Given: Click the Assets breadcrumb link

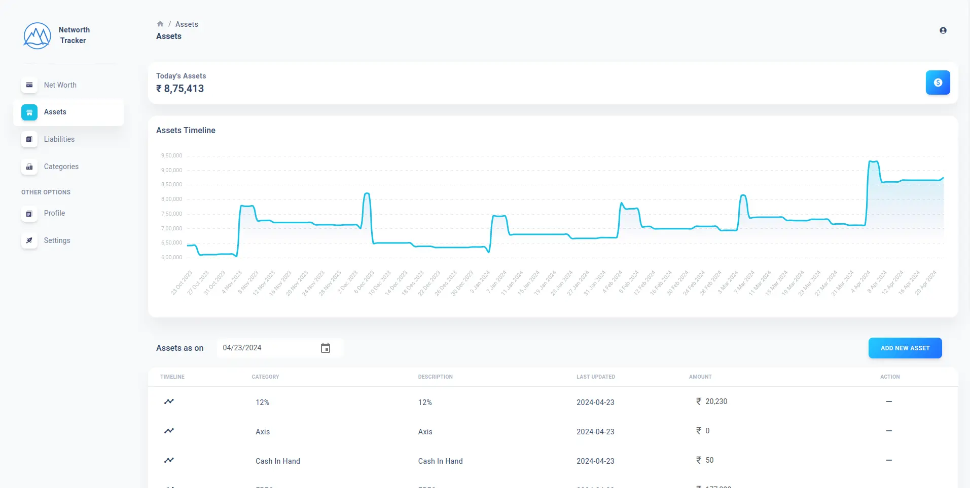Looking at the screenshot, I should [x=187, y=24].
